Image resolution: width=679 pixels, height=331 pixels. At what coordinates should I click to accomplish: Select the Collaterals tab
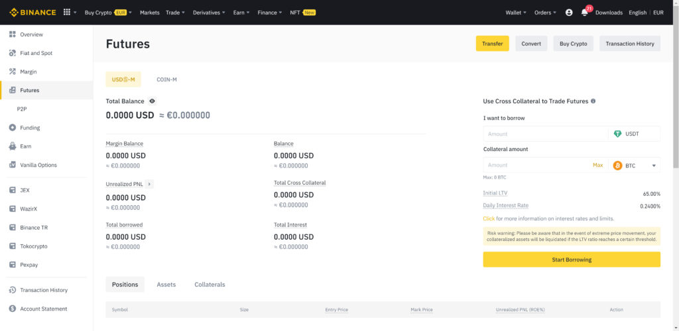tap(210, 285)
